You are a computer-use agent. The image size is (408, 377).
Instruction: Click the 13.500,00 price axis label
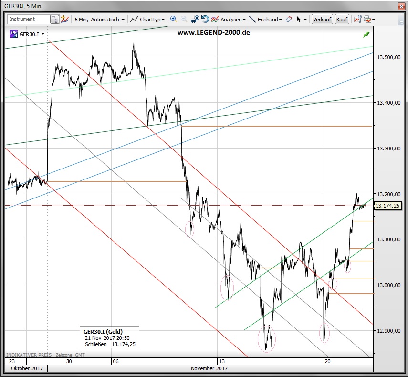coord(389,57)
